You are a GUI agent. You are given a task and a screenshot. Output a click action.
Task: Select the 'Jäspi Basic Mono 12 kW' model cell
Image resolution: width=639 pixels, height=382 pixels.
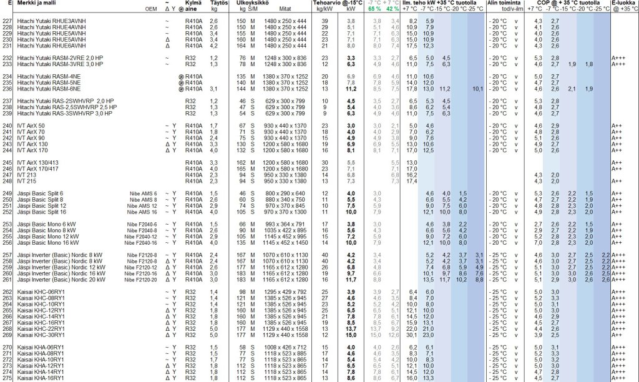pos(47,237)
